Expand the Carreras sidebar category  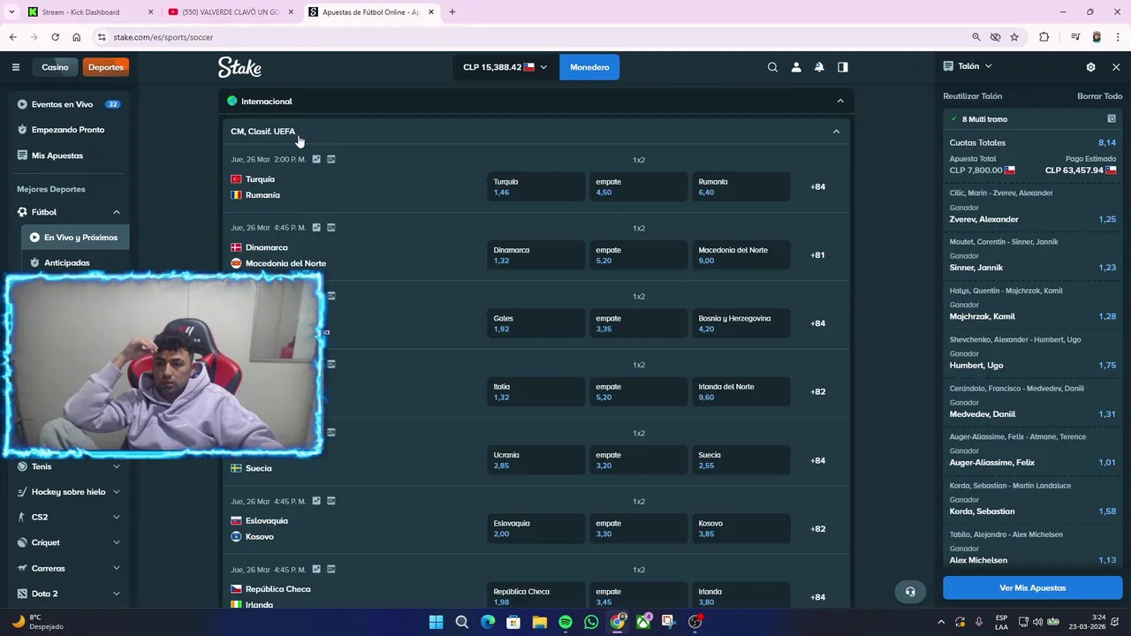[117, 568]
